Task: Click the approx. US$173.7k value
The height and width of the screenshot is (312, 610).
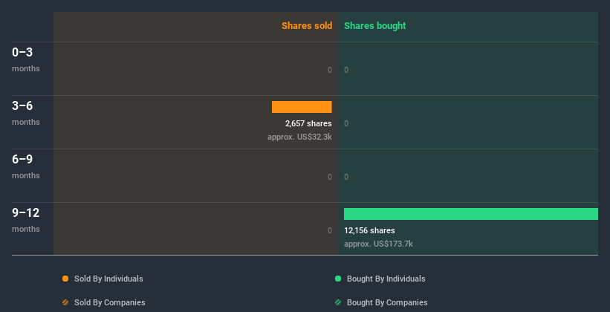Action: (x=378, y=244)
